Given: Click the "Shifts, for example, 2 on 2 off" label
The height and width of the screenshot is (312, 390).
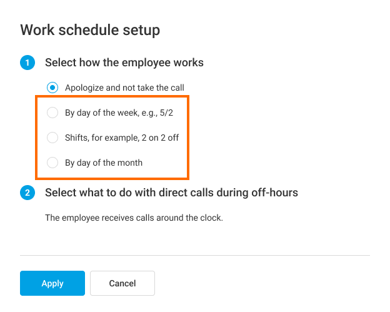Looking at the screenshot, I should (122, 138).
